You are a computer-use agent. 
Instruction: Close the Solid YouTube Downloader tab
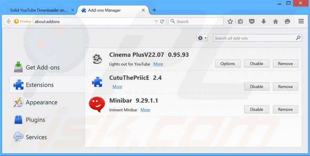click(73, 10)
